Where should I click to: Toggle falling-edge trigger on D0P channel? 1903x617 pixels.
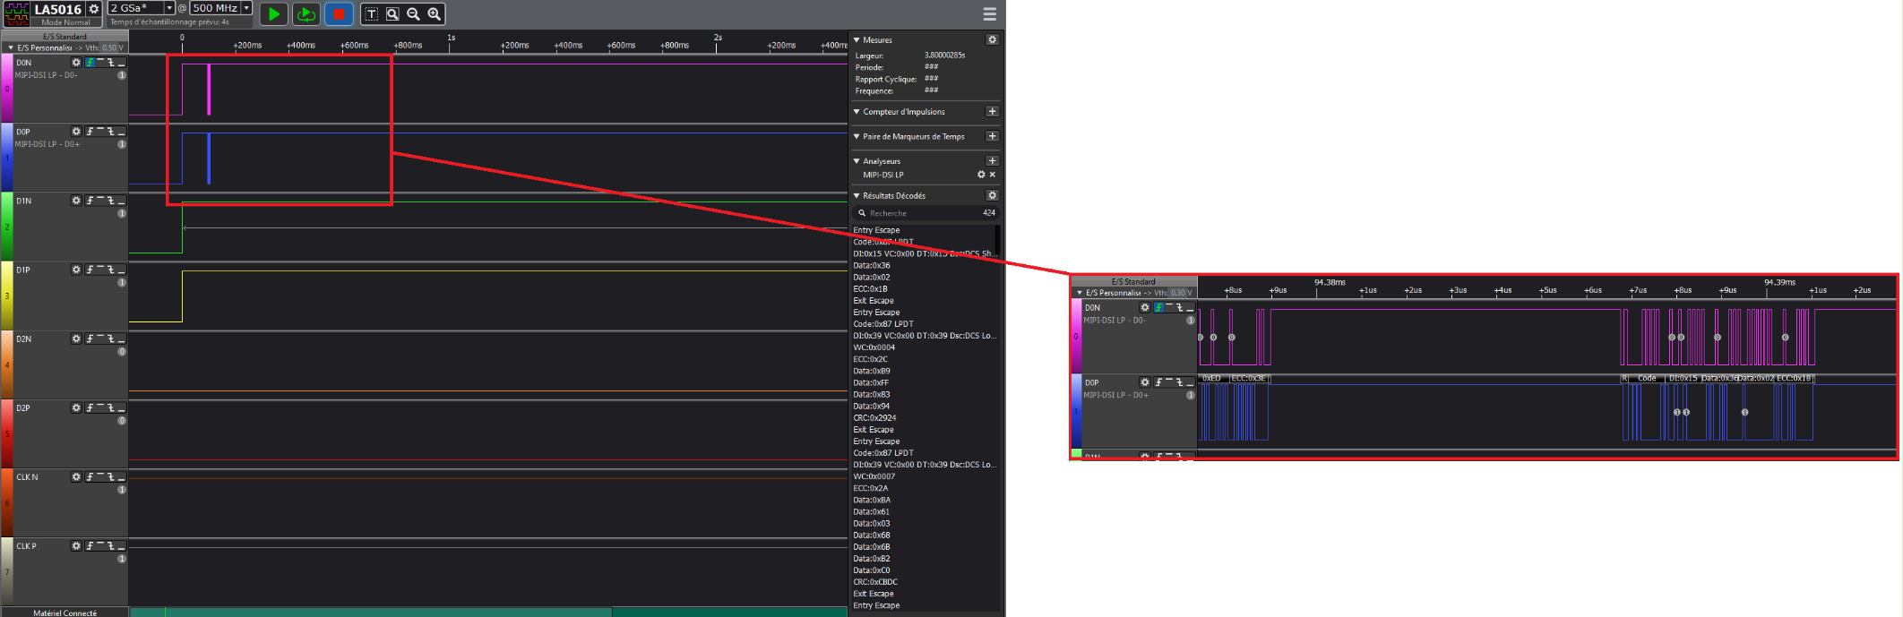pyautogui.click(x=111, y=132)
